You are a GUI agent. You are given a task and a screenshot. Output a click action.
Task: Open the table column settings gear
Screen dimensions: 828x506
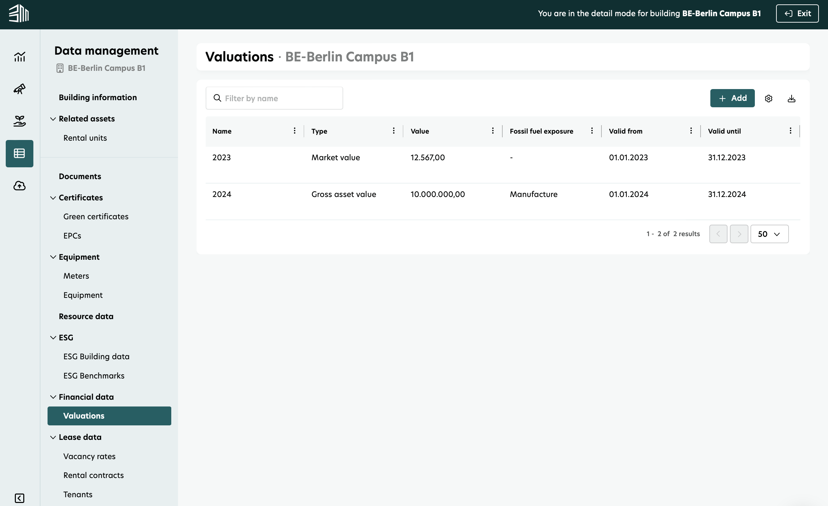pyautogui.click(x=769, y=98)
